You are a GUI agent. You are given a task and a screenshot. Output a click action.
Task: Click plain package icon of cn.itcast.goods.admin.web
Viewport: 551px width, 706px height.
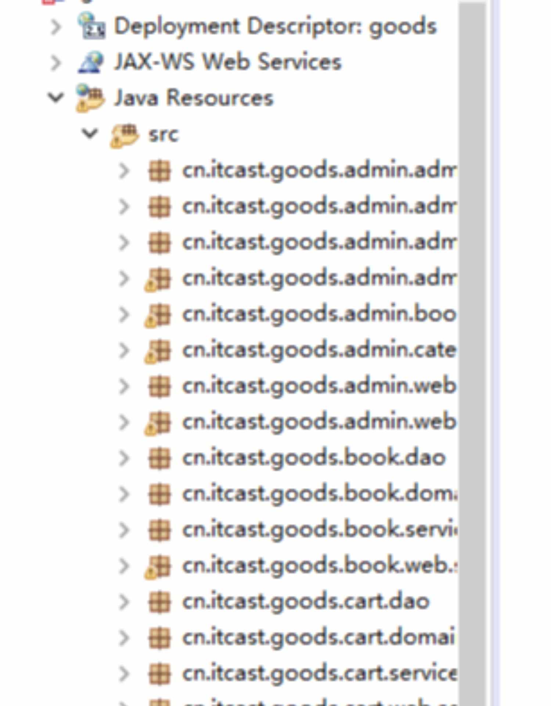[160, 386]
